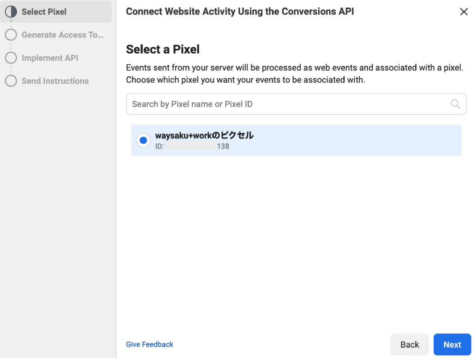476x360 pixels.
Task: Open the Select Pixel step label
Action: pos(44,12)
